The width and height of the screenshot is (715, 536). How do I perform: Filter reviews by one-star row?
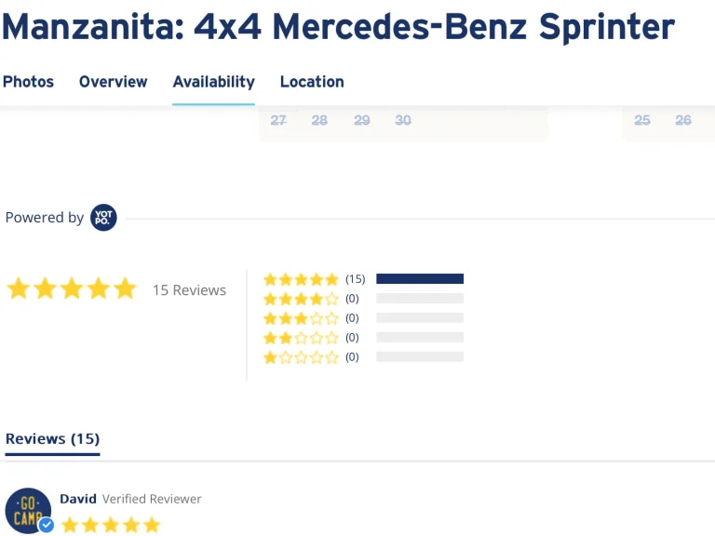301,357
